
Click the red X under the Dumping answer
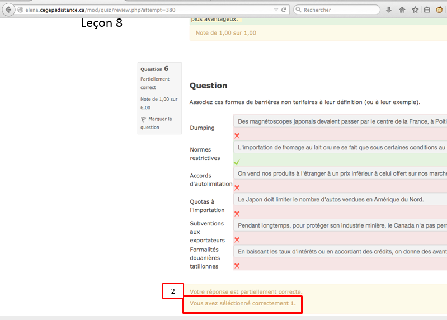(x=237, y=135)
